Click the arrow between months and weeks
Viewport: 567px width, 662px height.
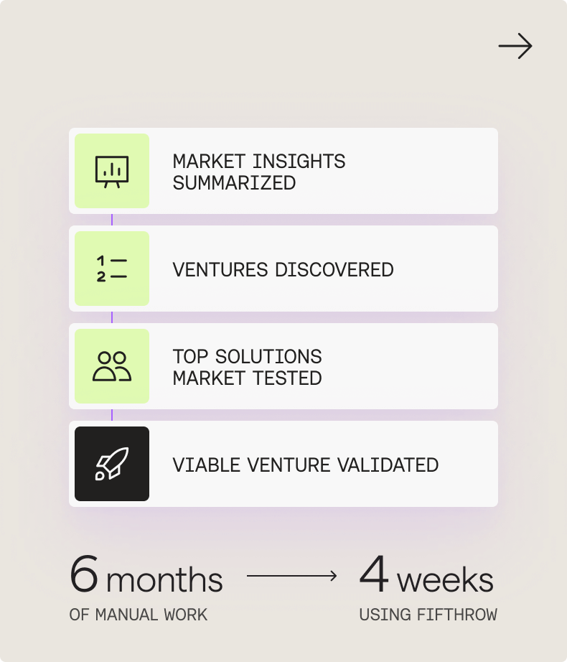(x=292, y=576)
